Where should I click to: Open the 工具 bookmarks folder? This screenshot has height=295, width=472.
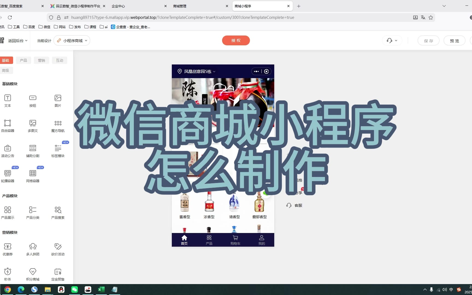(14, 27)
